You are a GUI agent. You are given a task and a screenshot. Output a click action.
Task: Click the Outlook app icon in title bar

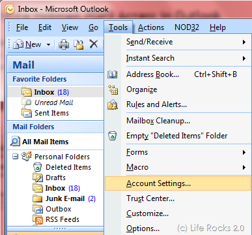pos(10,9)
